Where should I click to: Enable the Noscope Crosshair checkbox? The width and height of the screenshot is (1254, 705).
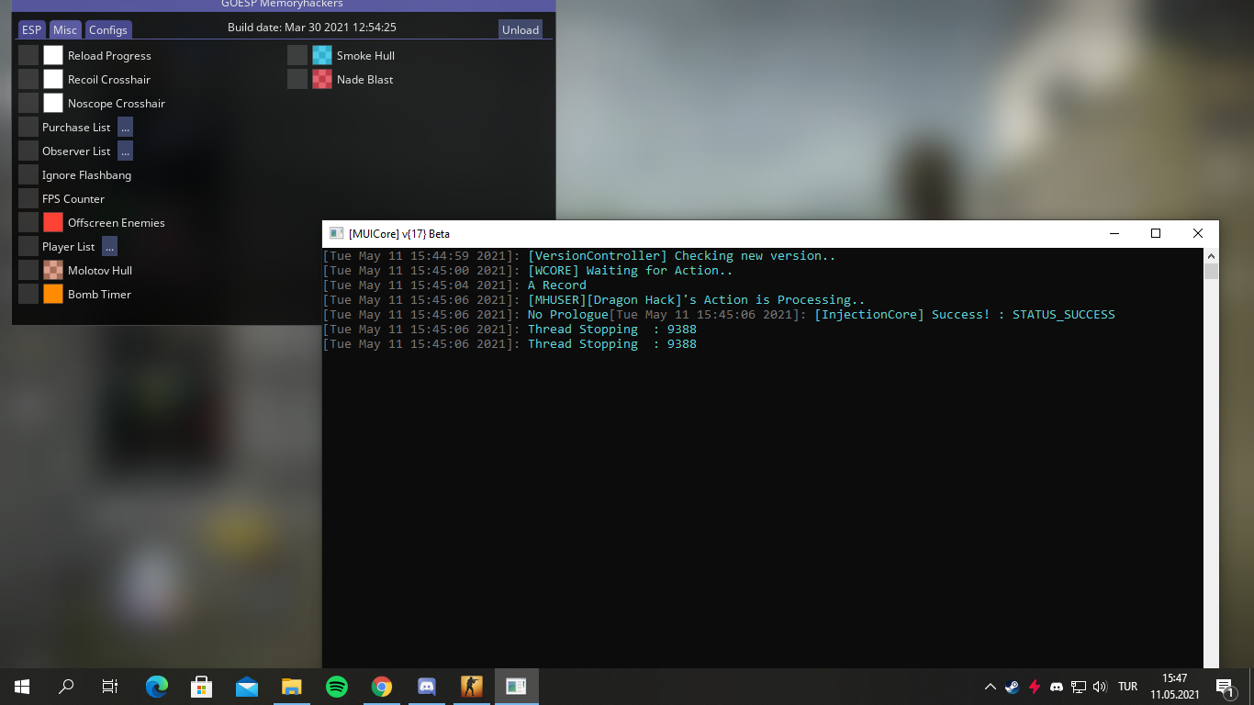tap(28, 103)
